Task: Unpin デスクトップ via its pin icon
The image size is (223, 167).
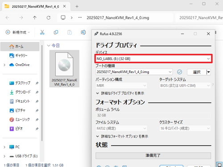Action: [x=37, y=83]
